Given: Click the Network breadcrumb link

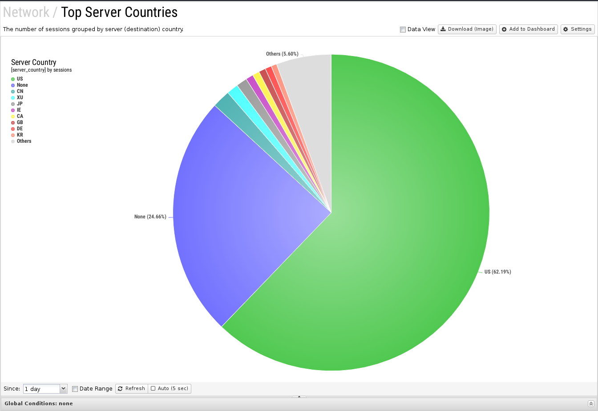Looking at the screenshot, I should (x=26, y=12).
